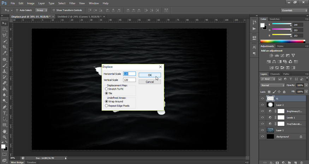Image resolution: width=309 pixels, height=164 pixels.
Task: Open the Auto-Select Group dropdown
Action: pyautogui.click(x=41, y=10)
